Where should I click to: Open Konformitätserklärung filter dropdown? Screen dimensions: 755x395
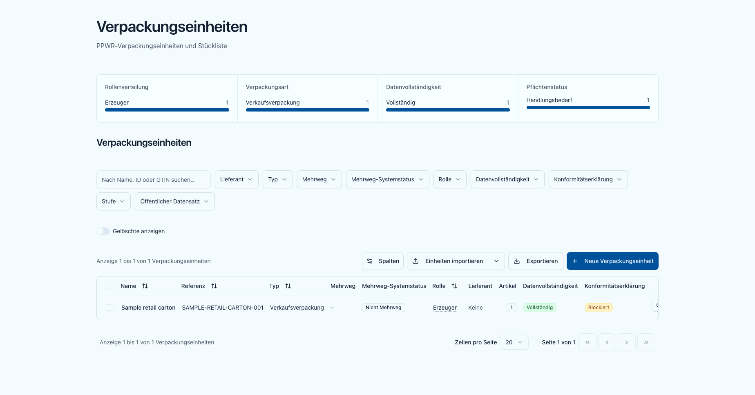(588, 179)
